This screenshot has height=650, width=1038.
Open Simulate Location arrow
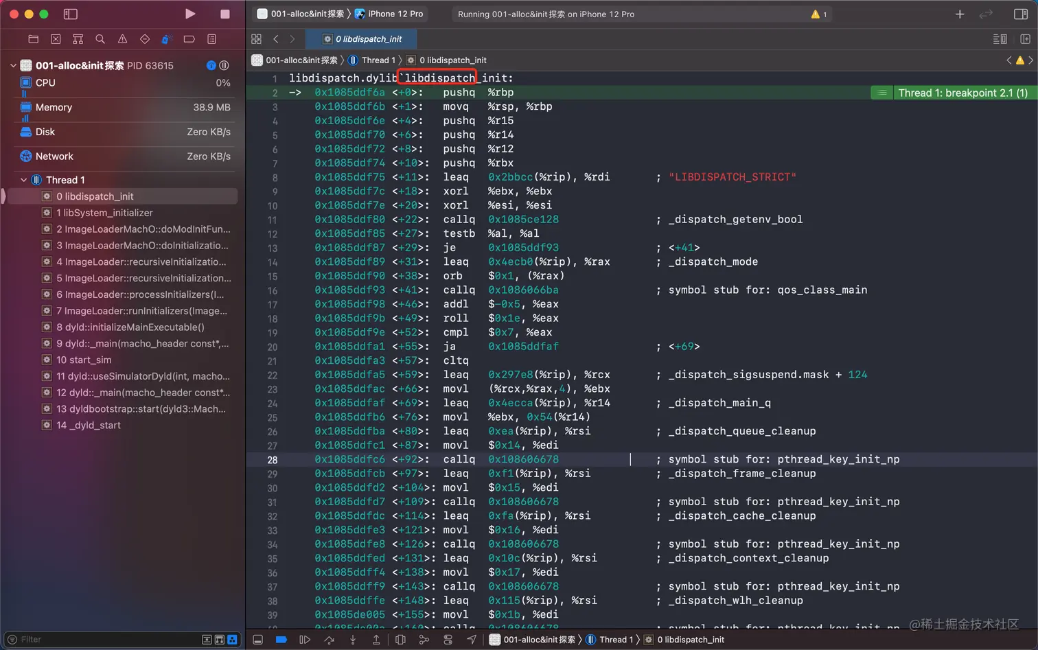tap(472, 640)
